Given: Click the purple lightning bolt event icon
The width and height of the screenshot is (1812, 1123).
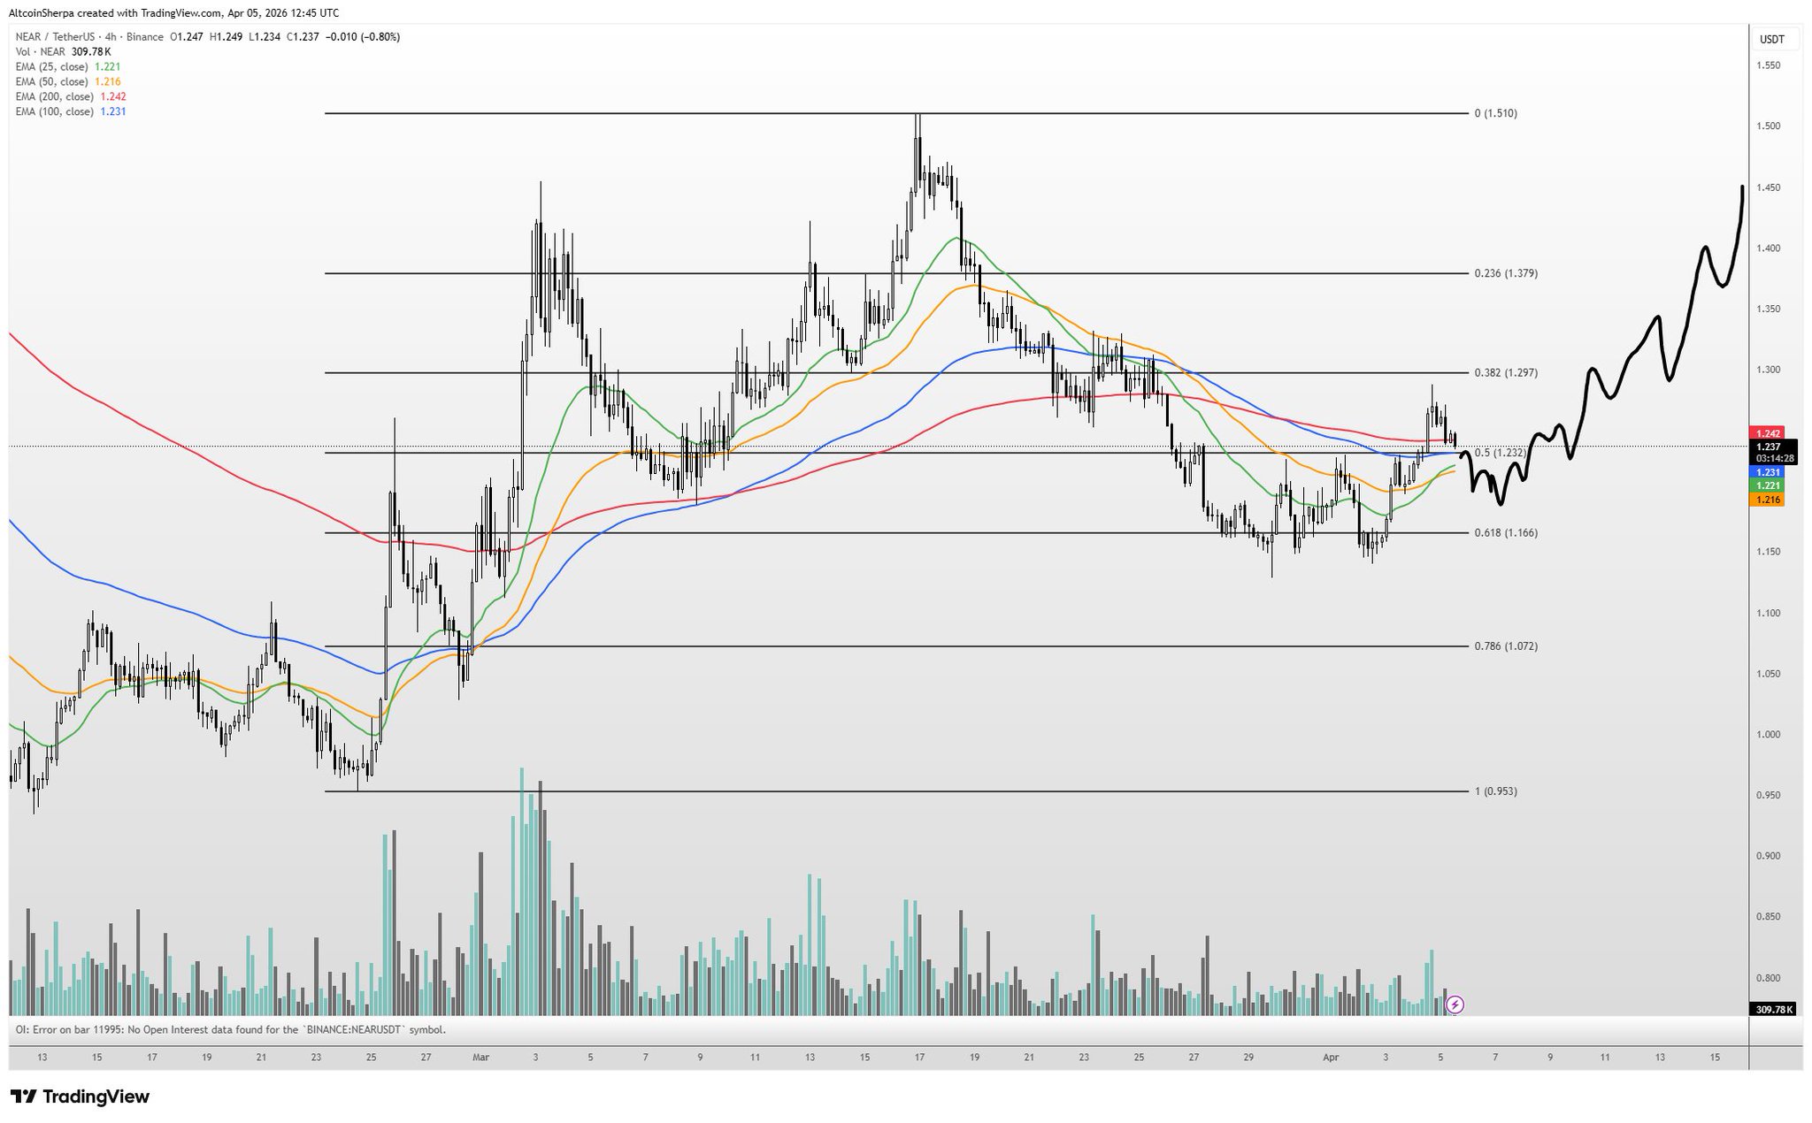Looking at the screenshot, I should pos(1455,1005).
